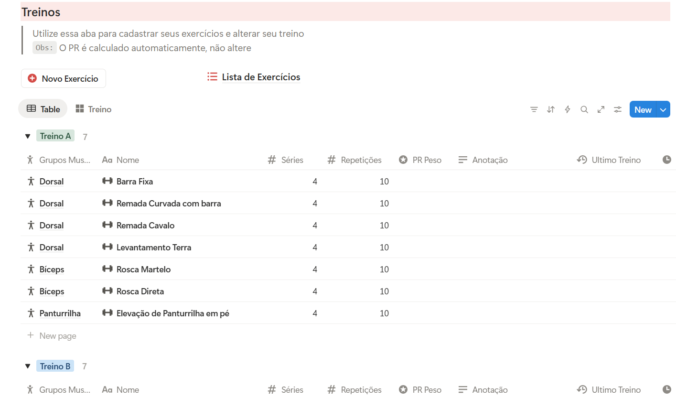Collapse the Treino B group

27,366
